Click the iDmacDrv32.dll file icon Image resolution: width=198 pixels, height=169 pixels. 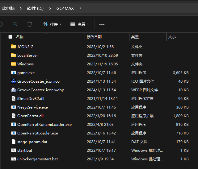(x=14, y=98)
